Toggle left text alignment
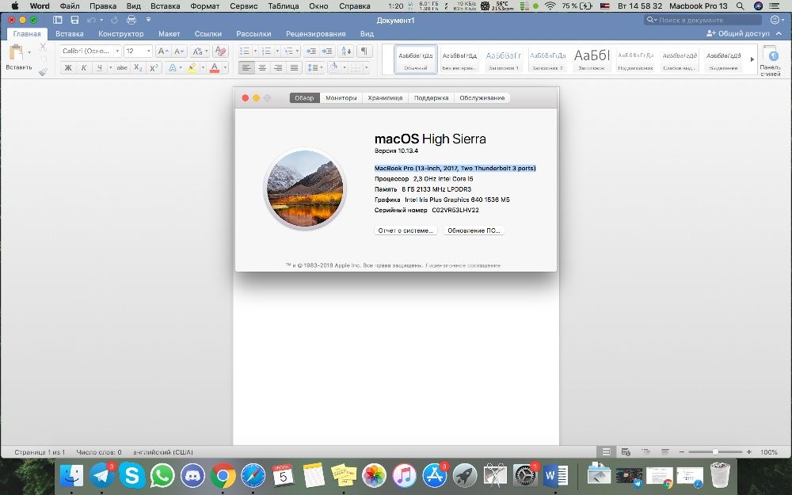792x495 pixels. (x=246, y=67)
